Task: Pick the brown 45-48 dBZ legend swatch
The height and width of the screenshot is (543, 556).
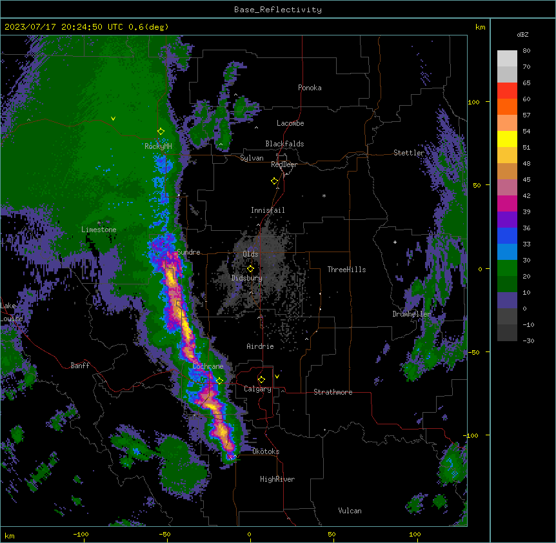Action: pos(507,171)
